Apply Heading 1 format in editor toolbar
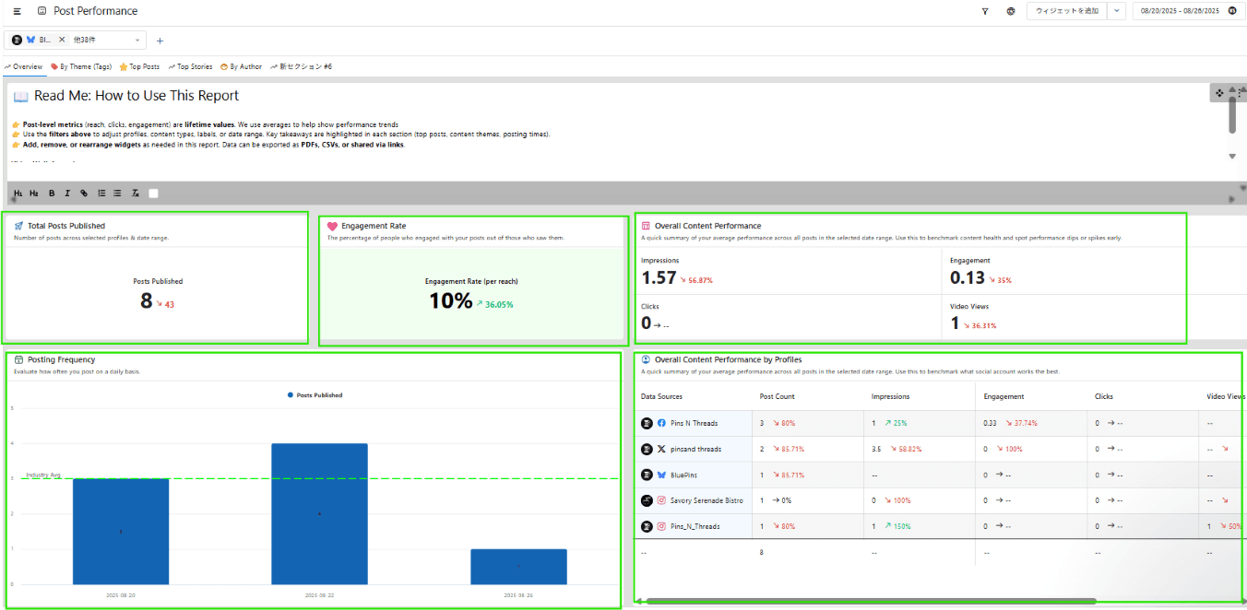Viewport: 1247px width, 610px height. coord(18,194)
